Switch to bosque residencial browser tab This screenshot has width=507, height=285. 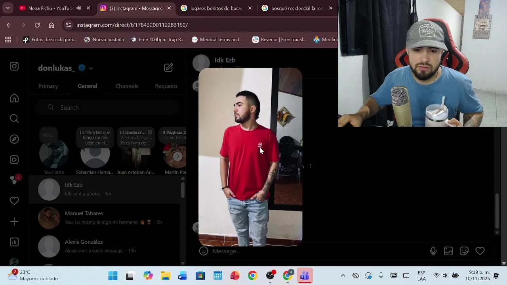297,8
